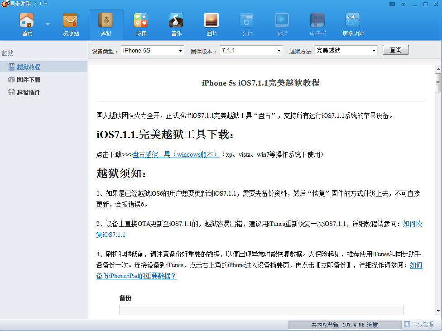The height and width of the screenshot is (331, 442).
Task: Open the 固件版本 7.1.1 dropdown
Action: (251, 50)
